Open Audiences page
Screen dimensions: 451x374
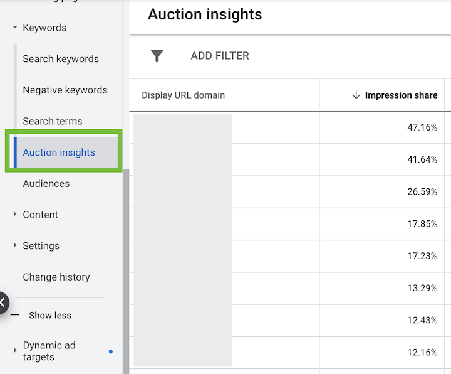click(46, 183)
